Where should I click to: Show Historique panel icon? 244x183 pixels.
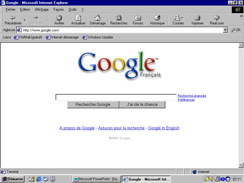click(x=157, y=18)
